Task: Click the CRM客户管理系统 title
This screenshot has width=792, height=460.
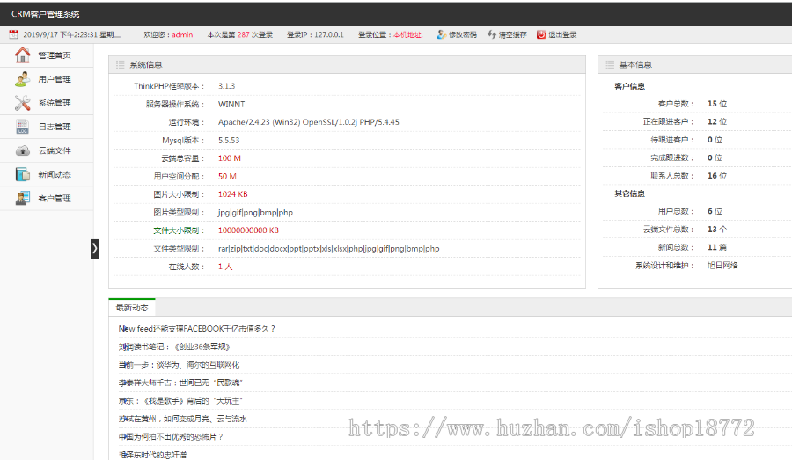Action: click(46, 14)
